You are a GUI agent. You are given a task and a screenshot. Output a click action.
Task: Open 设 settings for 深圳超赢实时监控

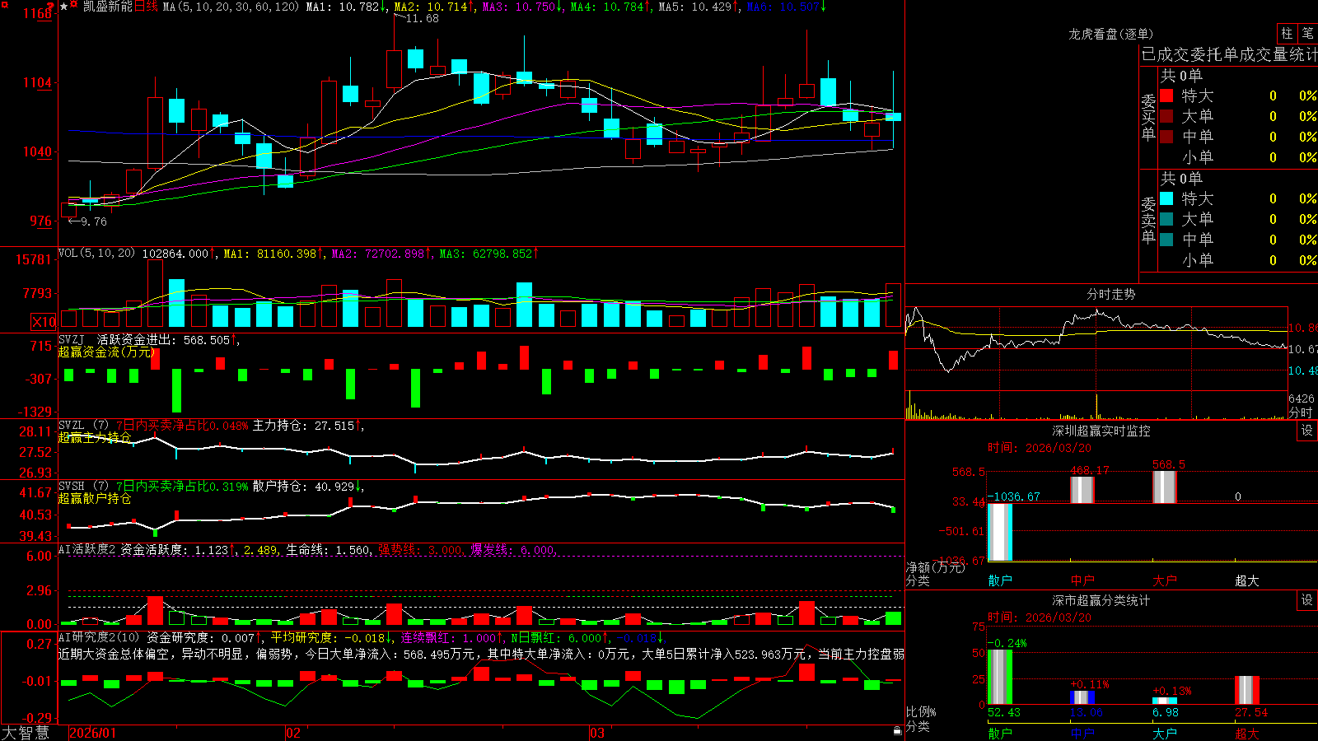point(1307,431)
